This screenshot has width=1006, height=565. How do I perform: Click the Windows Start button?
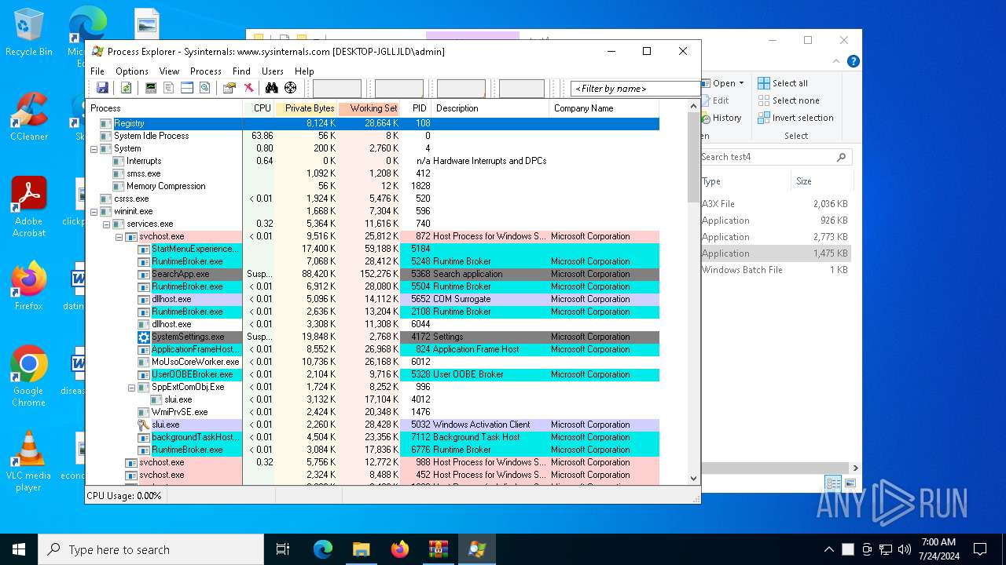coord(19,549)
